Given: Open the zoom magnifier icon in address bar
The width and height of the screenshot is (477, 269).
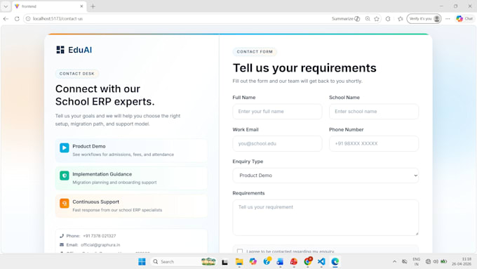Looking at the screenshot, I should pyautogui.click(x=368, y=18).
